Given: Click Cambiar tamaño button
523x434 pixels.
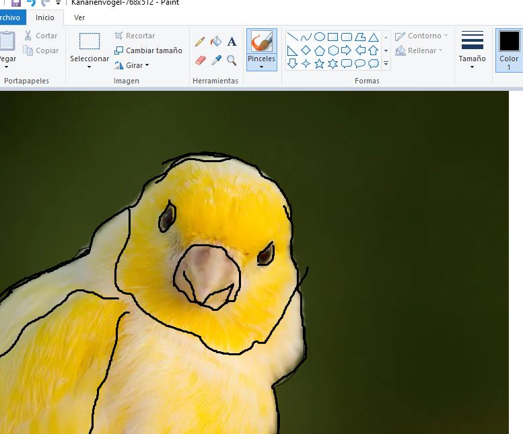Looking at the screenshot, I should point(148,50).
